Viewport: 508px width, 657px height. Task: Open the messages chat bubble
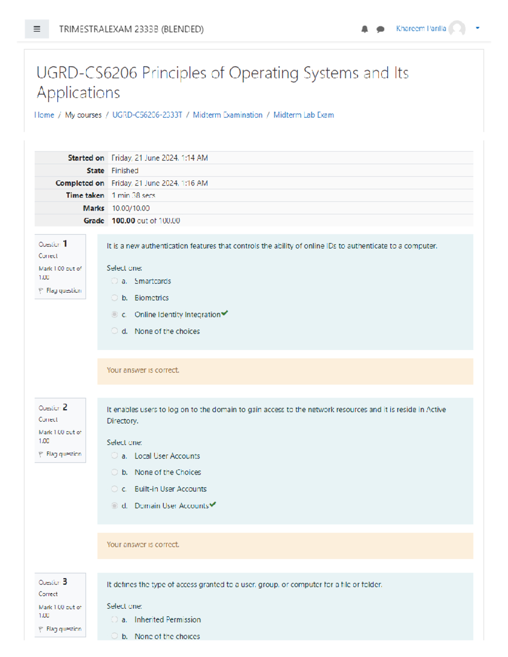click(380, 29)
